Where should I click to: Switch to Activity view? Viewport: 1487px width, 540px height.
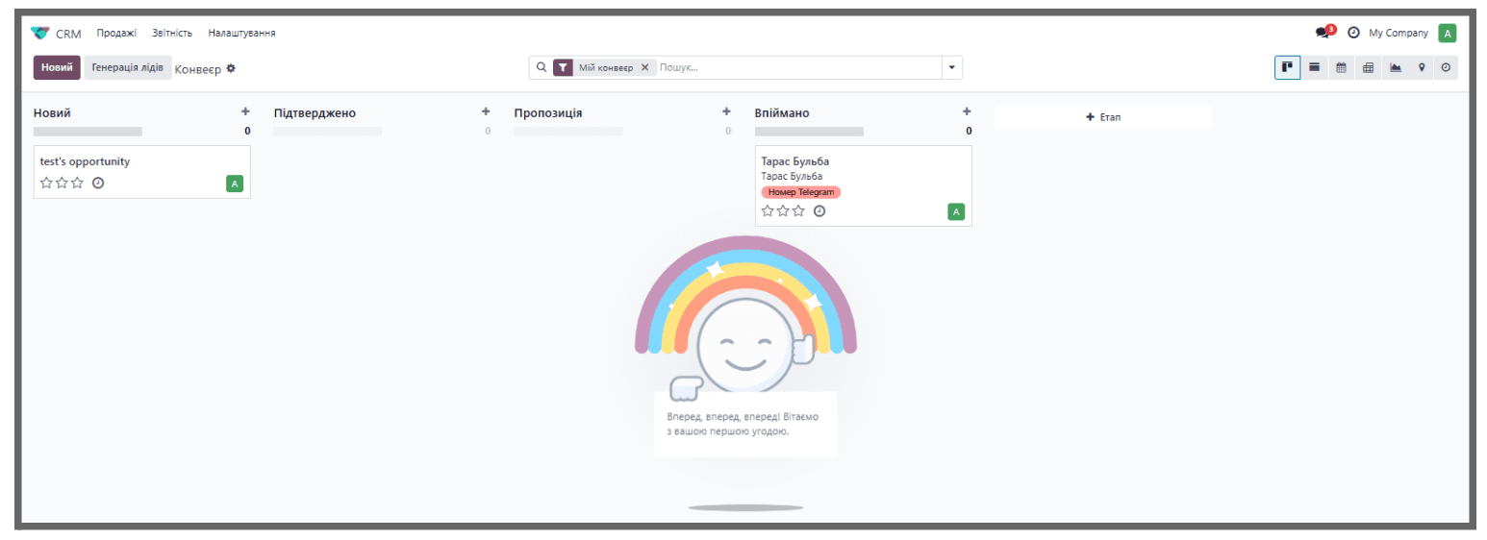[1446, 67]
